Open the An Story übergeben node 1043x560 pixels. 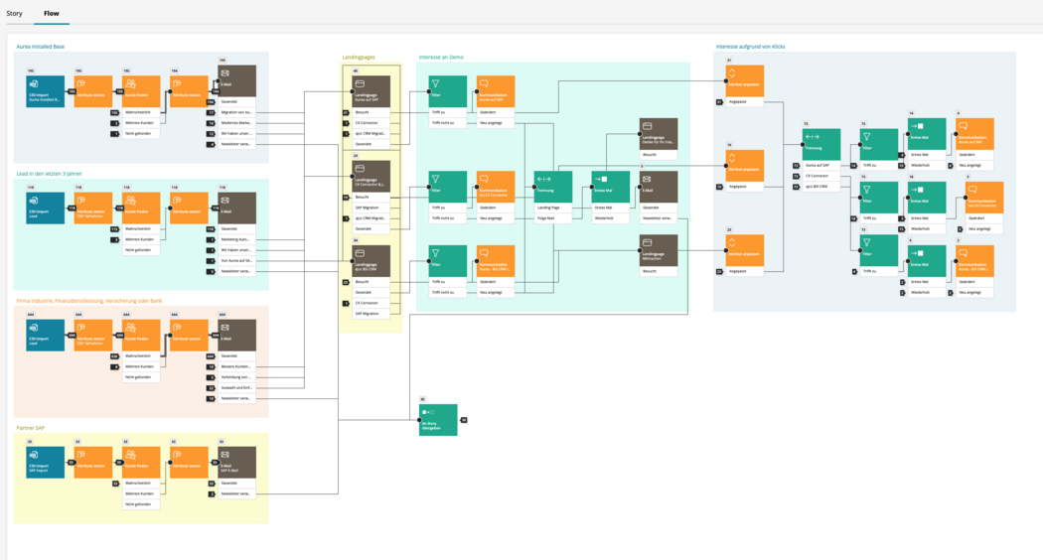point(438,420)
